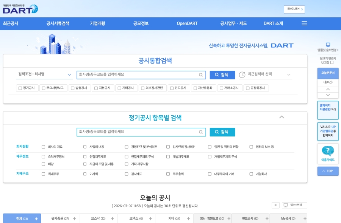Click the TOP scroll button
Viewport: 341px width, 223px height.
pyautogui.click(x=328, y=171)
